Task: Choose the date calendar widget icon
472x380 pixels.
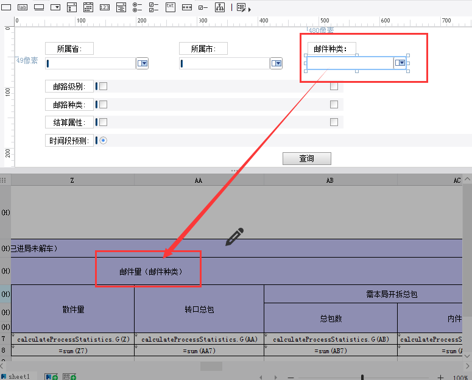Action: click(88, 7)
